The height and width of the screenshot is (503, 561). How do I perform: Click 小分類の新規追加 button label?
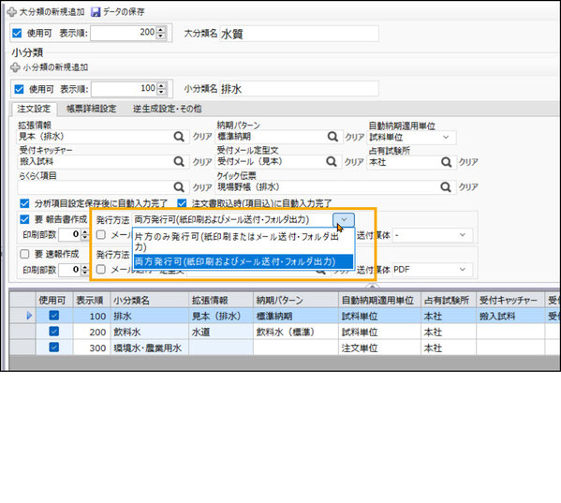(55, 67)
